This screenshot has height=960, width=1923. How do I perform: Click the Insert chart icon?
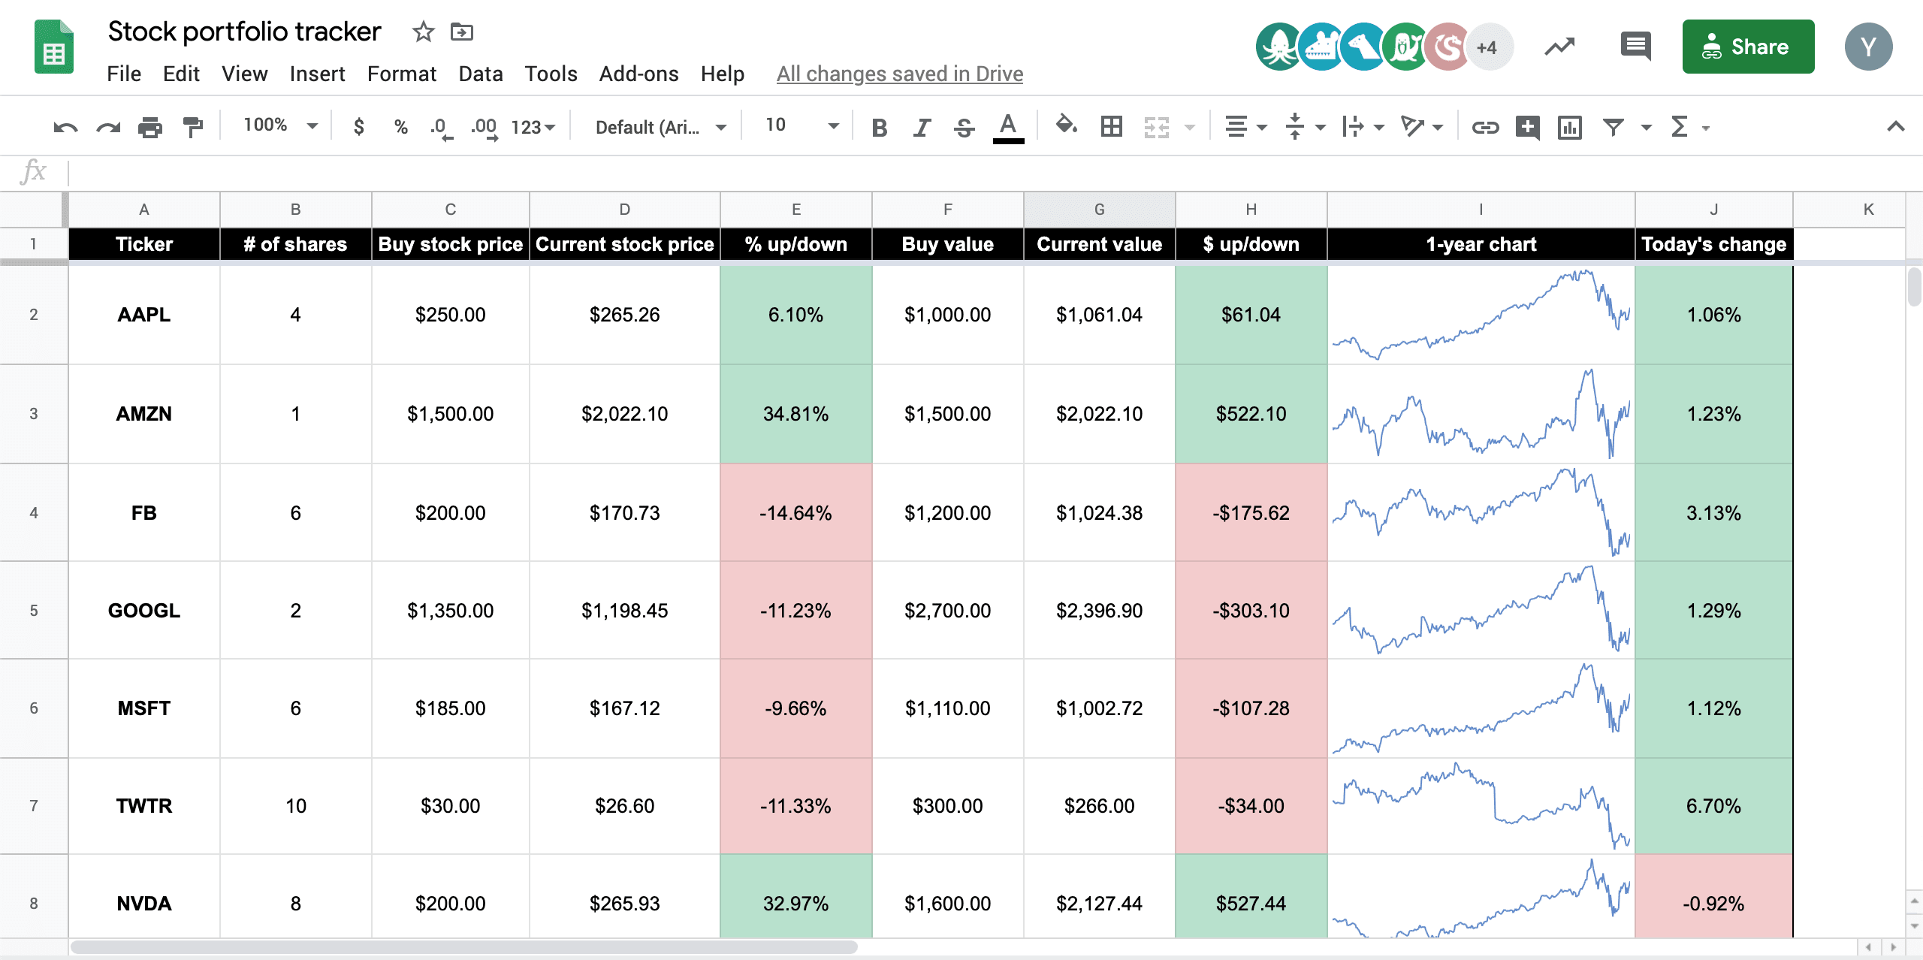tap(1570, 128)
